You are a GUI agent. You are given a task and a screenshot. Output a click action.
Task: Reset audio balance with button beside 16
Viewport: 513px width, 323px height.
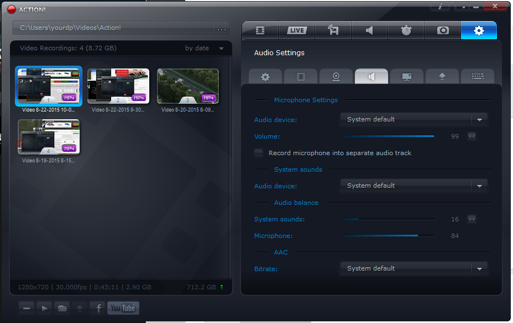click(x=472, y=219)
